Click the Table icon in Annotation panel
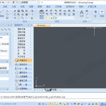 coord(87,11)
